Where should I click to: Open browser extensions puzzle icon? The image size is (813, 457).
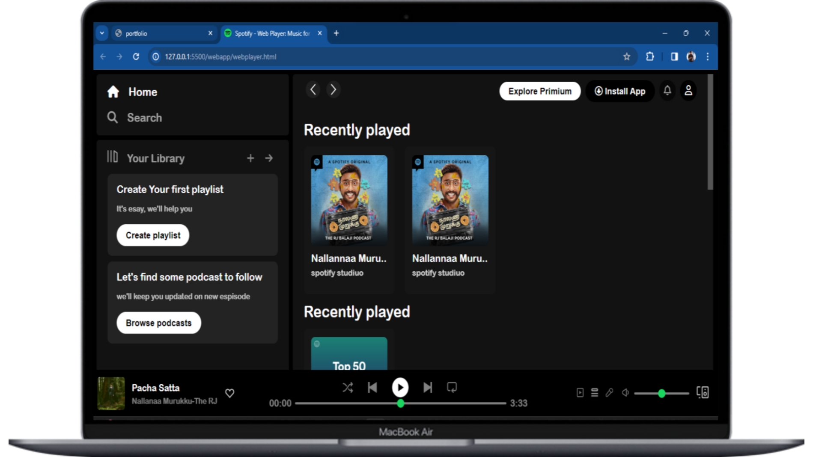coord(650,56)
